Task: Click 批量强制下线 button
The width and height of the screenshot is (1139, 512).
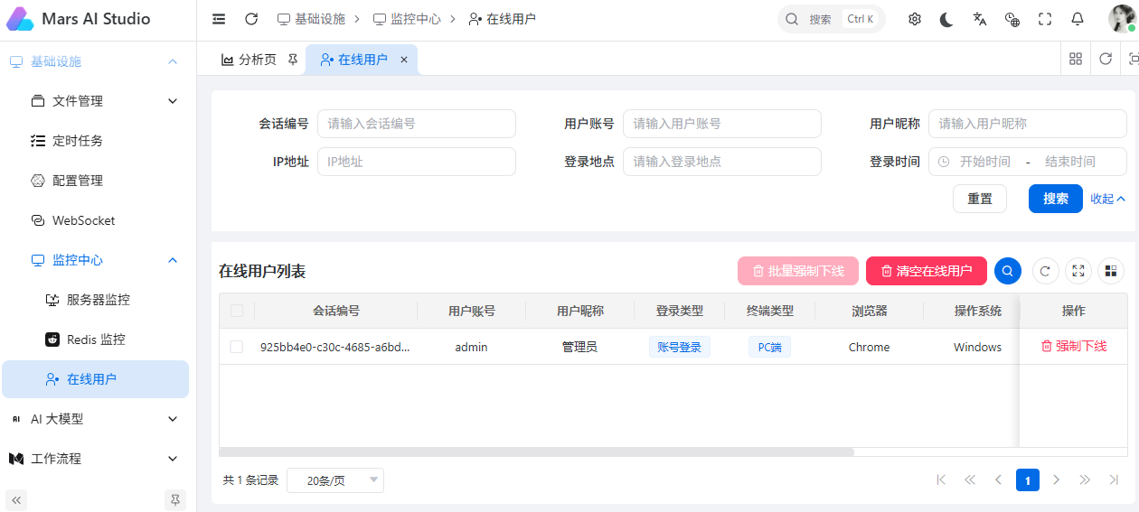Action: (x=798, y=271)
